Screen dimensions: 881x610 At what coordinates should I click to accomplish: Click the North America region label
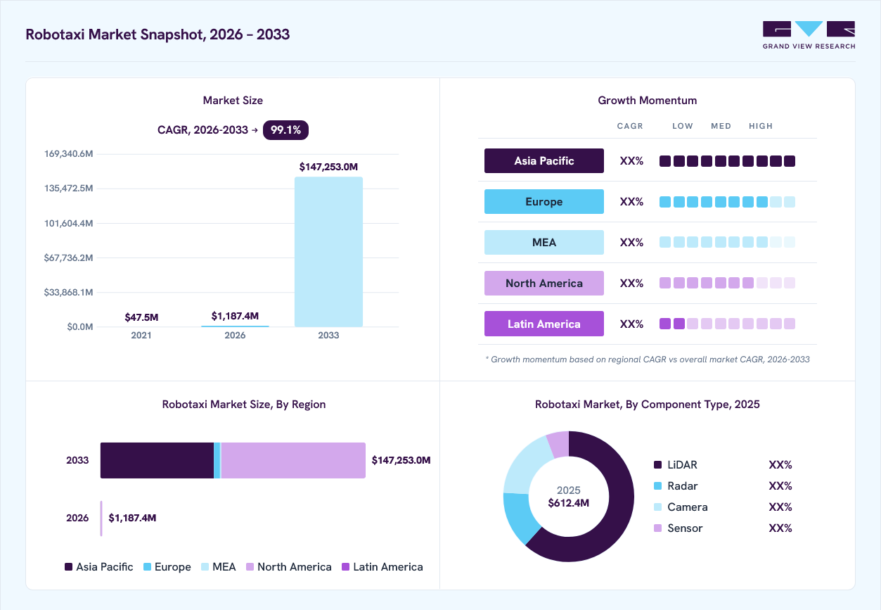[x=544, y=283]
